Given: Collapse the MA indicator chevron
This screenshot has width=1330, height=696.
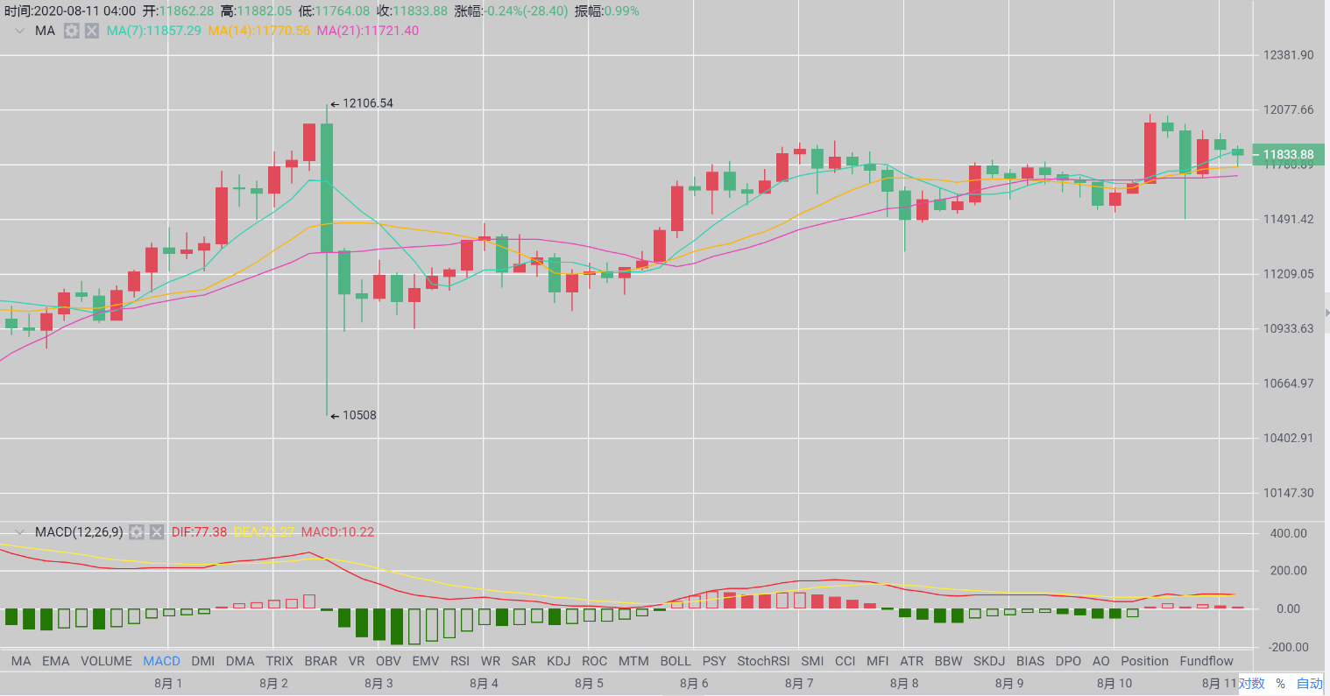Looking at the screenshot, I should pyautogui.click(x=19, y=31).
